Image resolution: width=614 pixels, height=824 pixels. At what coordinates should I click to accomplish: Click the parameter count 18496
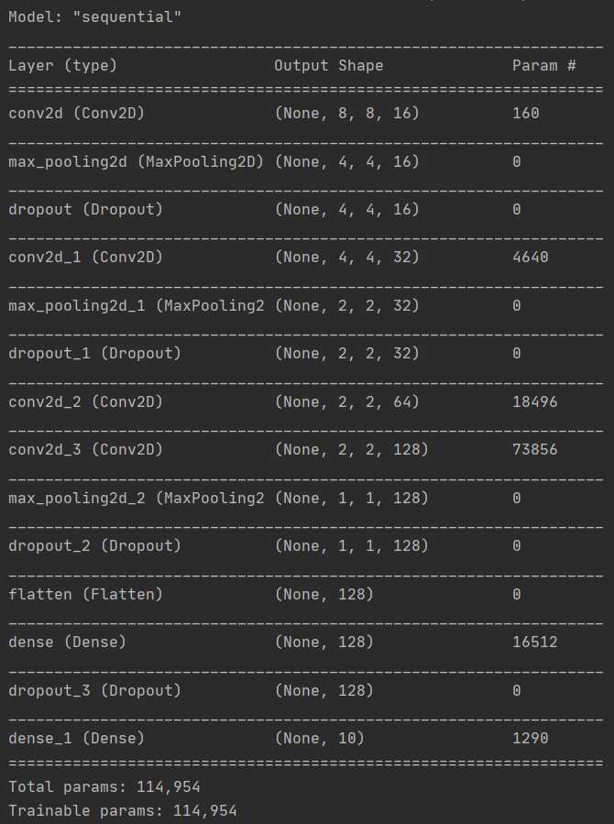[535, 401]
